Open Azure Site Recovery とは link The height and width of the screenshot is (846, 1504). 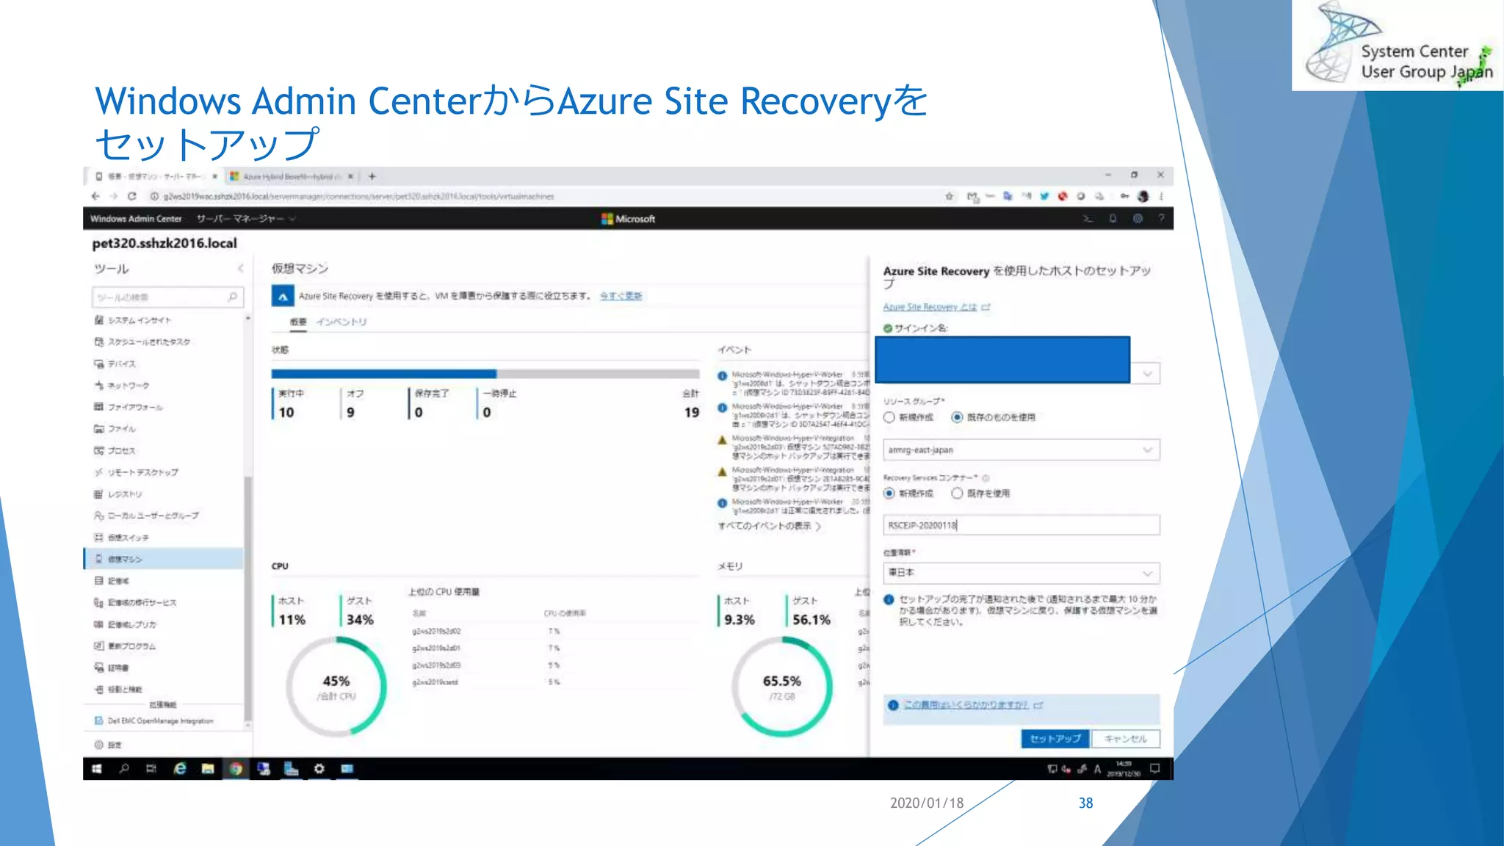(x=930, y=307)
